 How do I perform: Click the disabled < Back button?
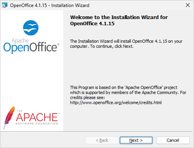pyautogui.click(x=102, y=140)
